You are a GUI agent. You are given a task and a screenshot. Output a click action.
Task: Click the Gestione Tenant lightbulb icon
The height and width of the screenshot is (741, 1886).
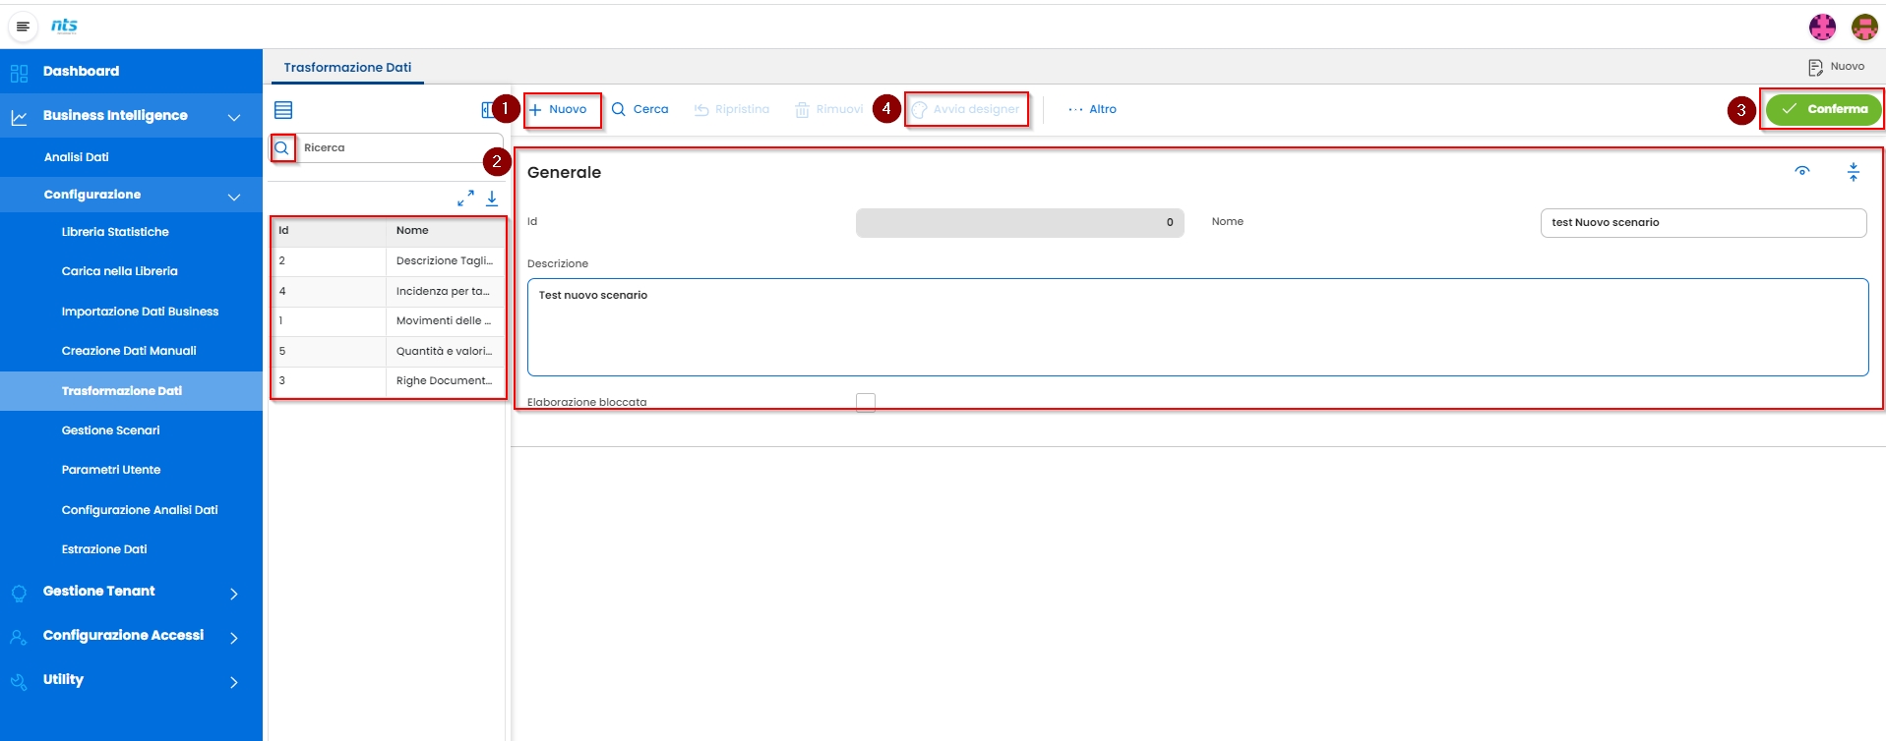[x=19, y=593]
